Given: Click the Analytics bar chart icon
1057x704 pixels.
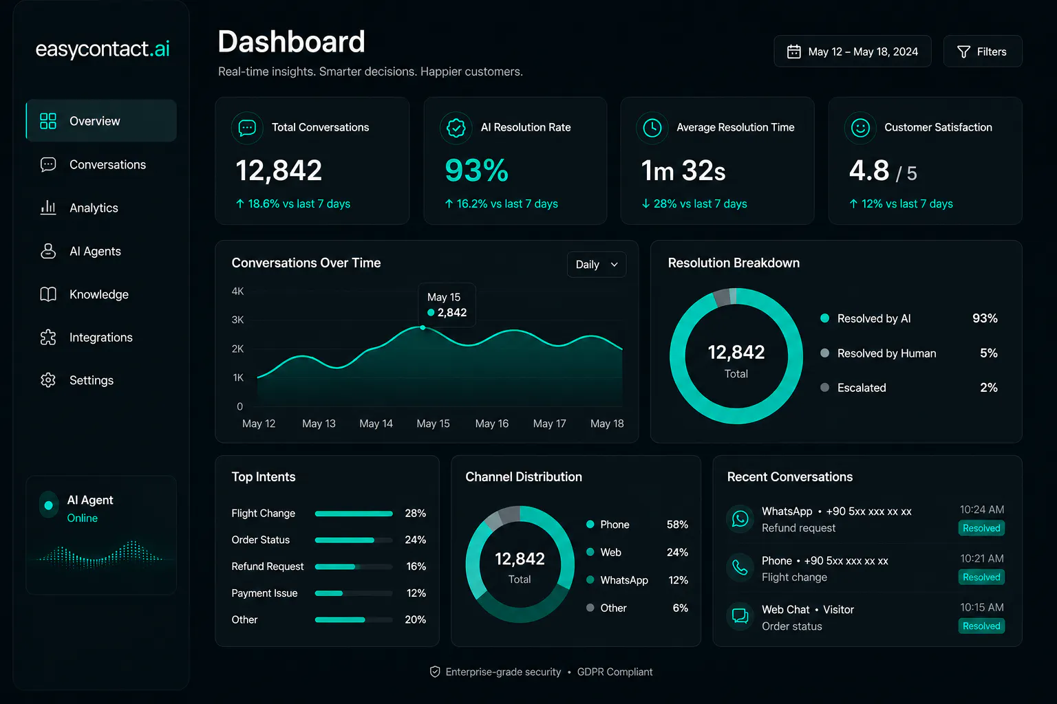Looking at the screenshot, I should (48, 208).
